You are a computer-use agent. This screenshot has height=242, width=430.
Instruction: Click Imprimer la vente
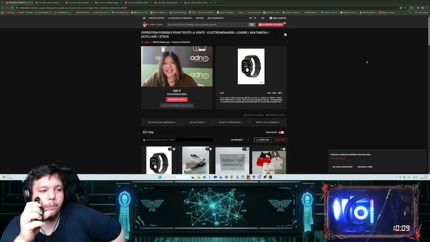[276, 115]
